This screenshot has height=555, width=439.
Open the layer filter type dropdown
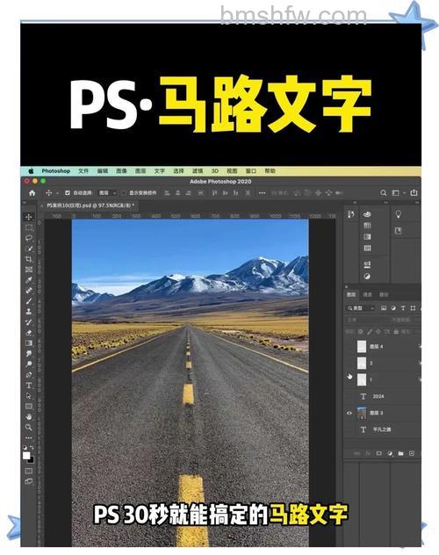pos(361,308)
